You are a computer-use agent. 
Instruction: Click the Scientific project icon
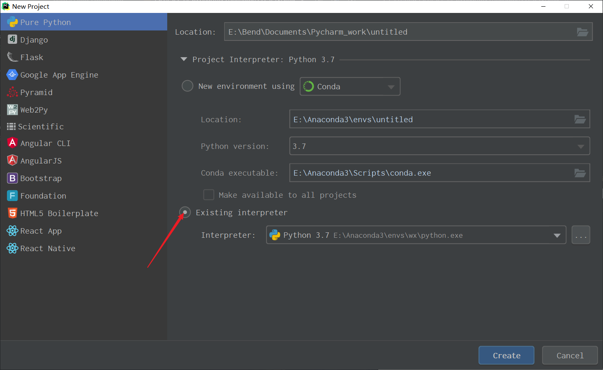tap(11, 126)
